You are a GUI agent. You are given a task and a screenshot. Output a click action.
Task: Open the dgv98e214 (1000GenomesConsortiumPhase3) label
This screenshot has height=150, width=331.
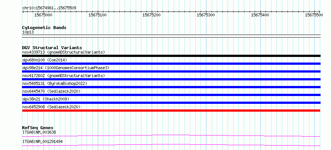click(66, 68)
